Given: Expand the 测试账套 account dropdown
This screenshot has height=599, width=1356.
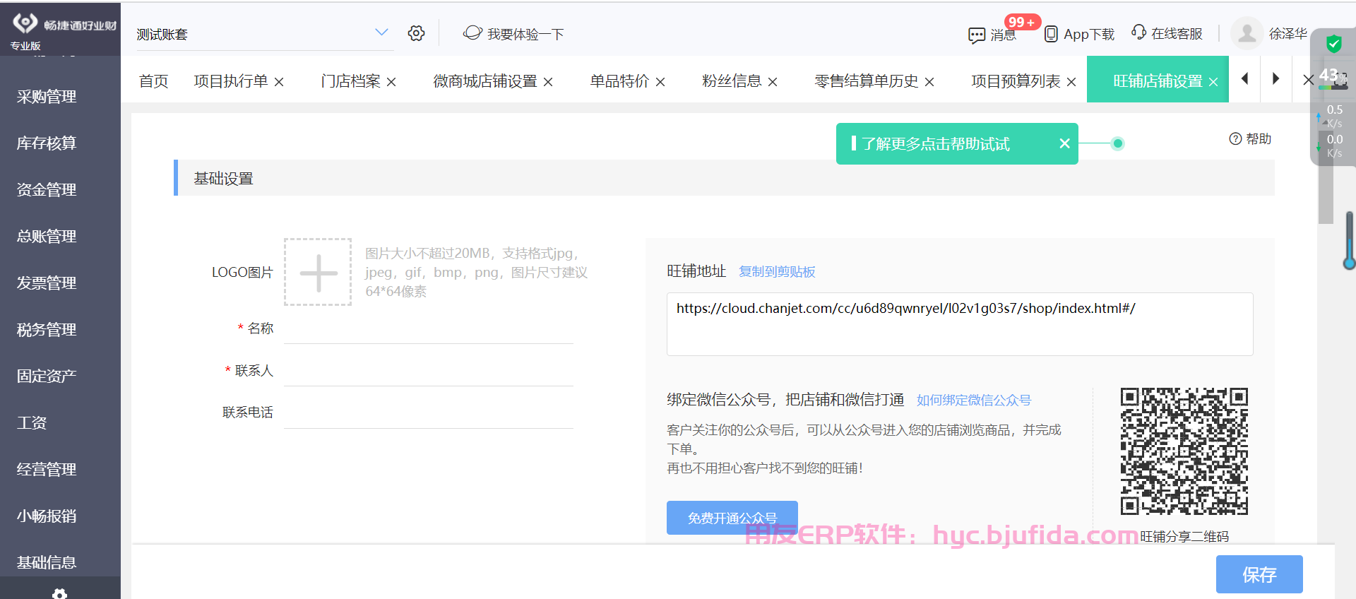Looking at the screenshot, I should (381, 32).
